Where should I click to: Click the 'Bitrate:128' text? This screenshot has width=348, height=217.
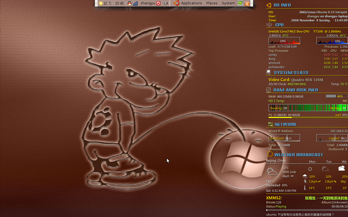[274, 202]
